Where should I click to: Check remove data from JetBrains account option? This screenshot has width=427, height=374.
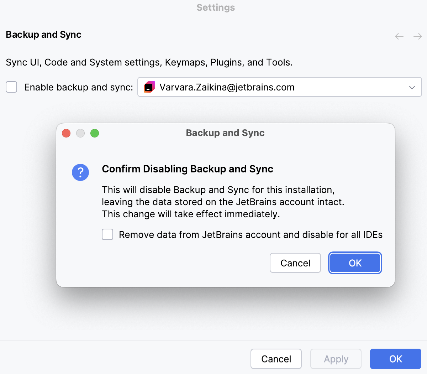[107, 234]
